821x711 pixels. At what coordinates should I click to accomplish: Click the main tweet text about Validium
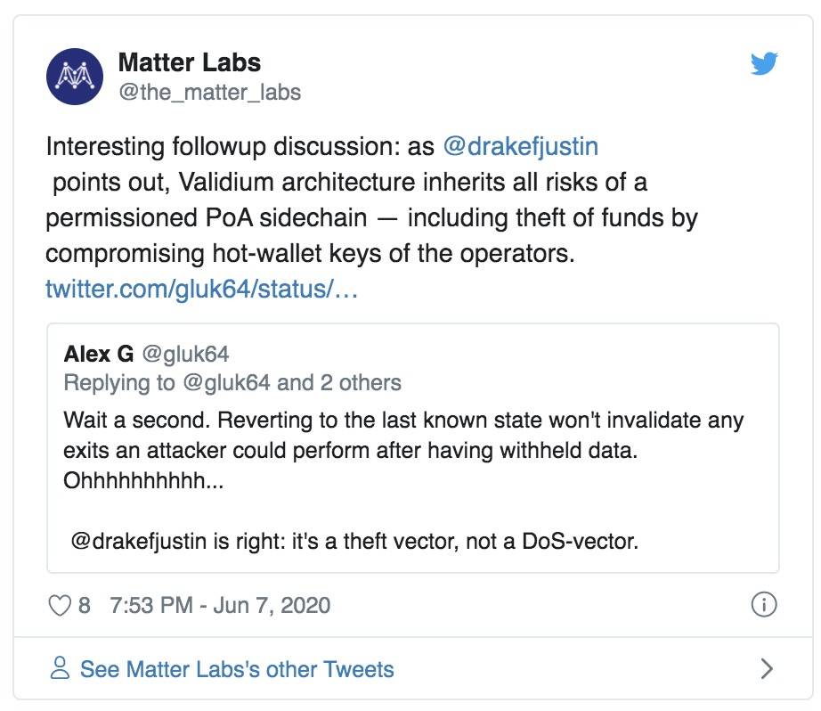click(371, 200)
